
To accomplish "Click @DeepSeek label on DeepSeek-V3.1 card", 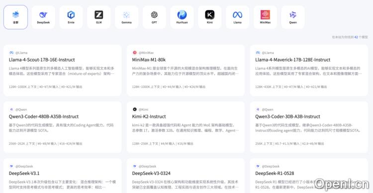I will click(24, 166).
